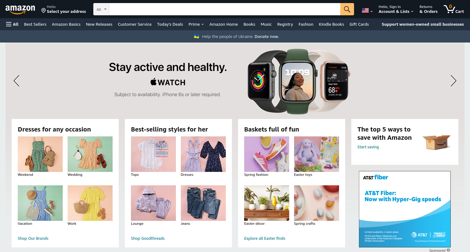This screenshot has width=470, height=252.
Task: Focus the Amazon search text field
Action: pyautogui.click(x=225, y=9)
